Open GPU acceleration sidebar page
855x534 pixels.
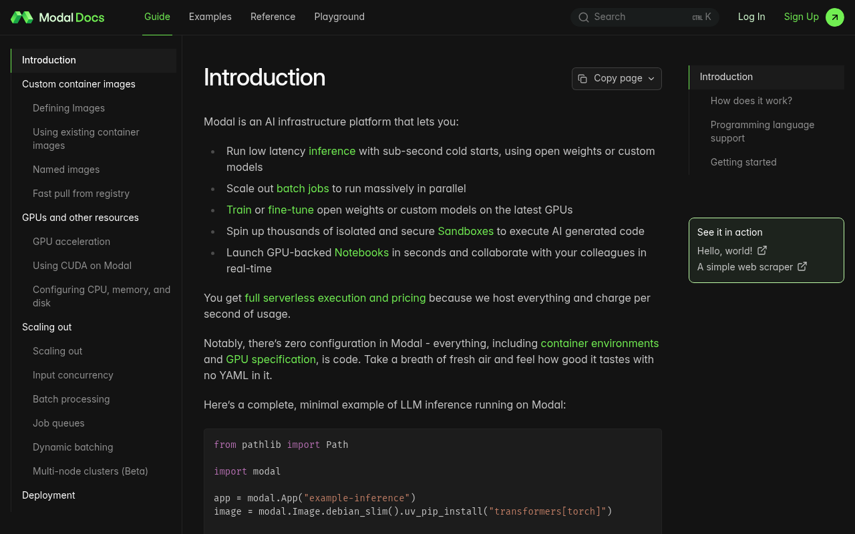click(x=71, y=242)
